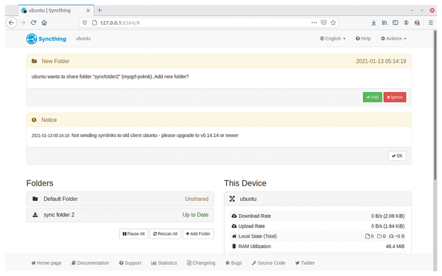Click the Unshared status text

click(x=197, y=199)
